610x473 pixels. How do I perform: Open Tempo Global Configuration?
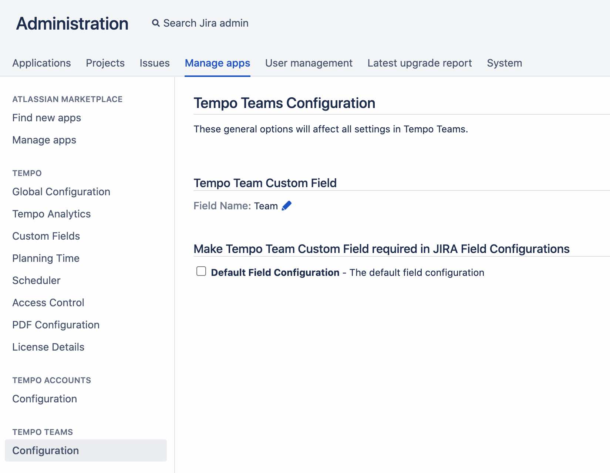coord(61,192)
